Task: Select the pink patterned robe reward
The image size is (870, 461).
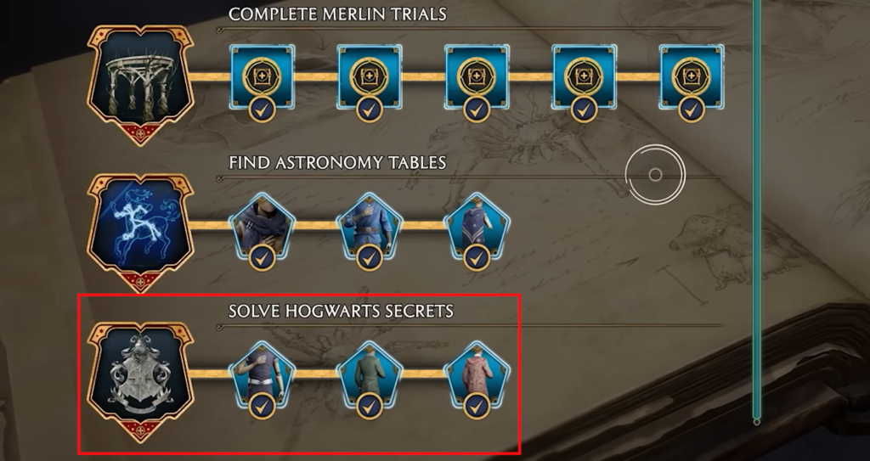Action: 477,375
